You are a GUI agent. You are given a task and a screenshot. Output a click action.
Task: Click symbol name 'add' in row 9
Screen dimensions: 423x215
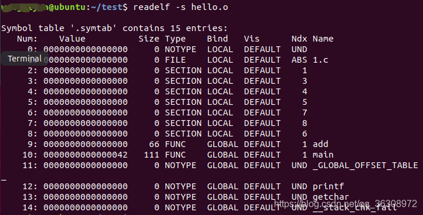tap(320, 144)
